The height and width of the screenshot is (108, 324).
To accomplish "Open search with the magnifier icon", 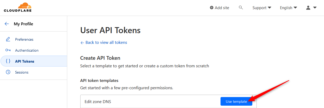I will click(x=241, y=8).
